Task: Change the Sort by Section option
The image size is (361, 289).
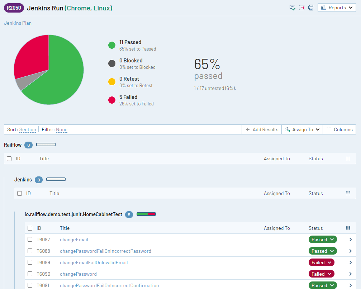Action: (x=28, y=130)
